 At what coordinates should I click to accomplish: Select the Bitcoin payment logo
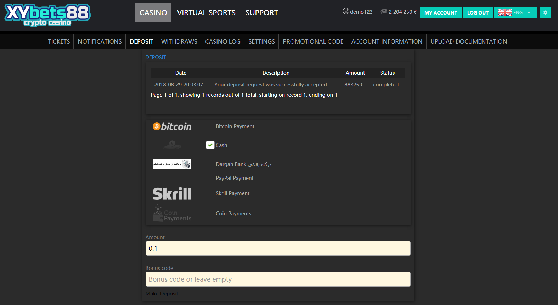pos(172,126)
